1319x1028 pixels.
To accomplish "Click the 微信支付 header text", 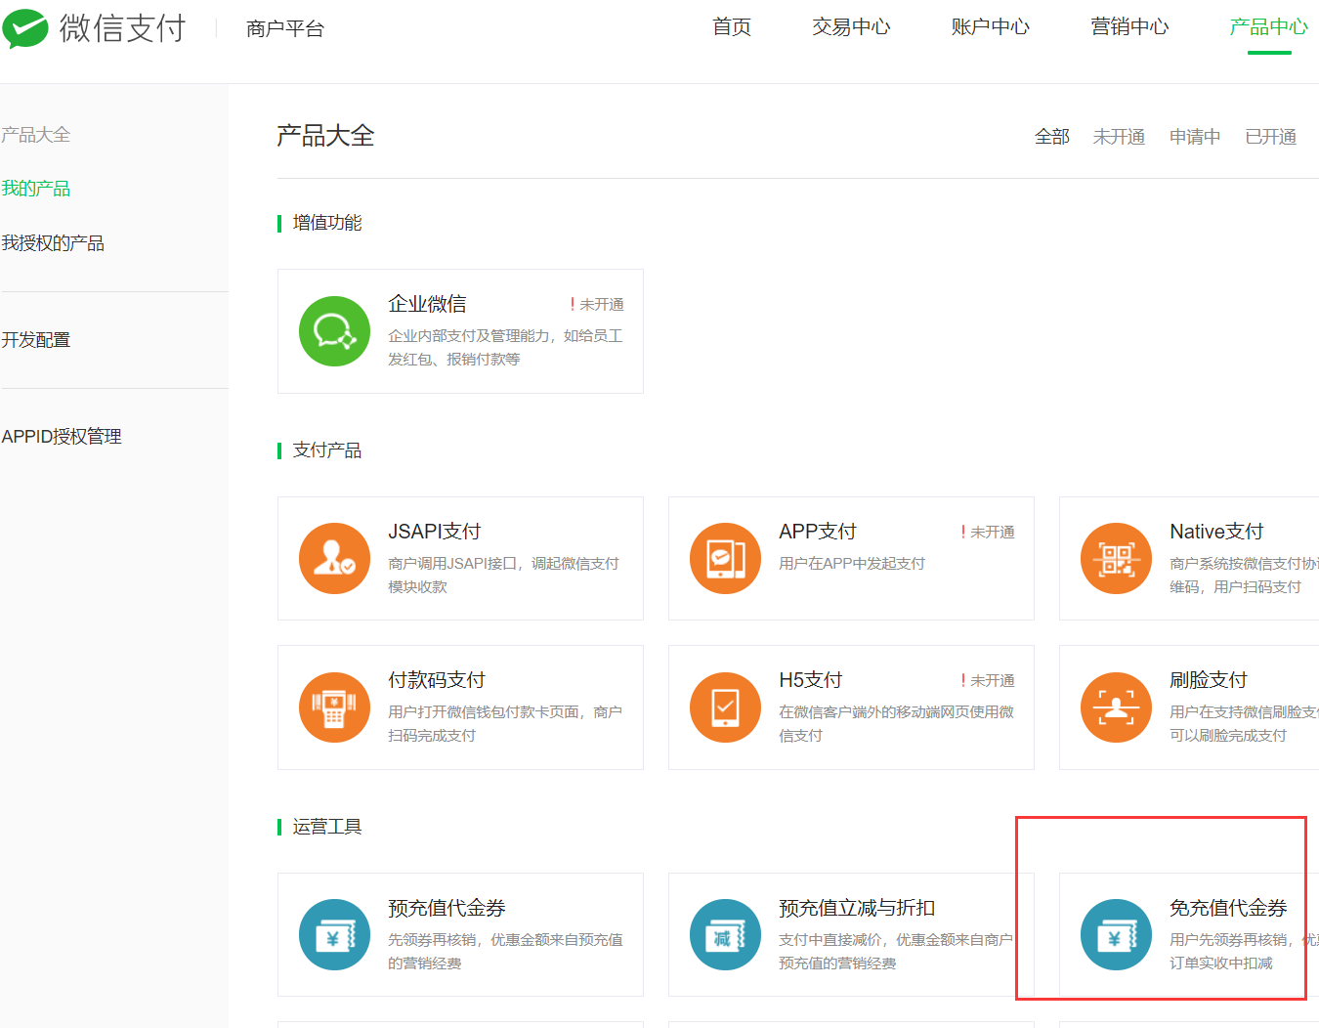I will 122,28.
